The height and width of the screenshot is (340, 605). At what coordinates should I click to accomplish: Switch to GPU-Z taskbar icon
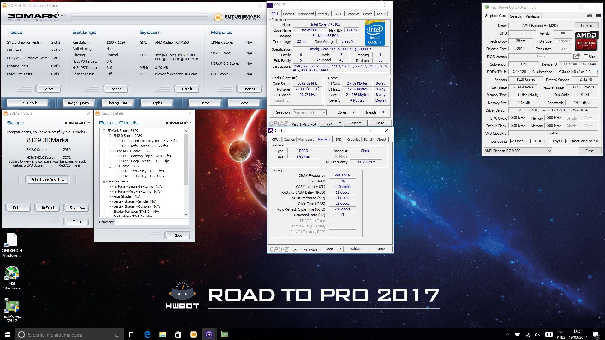point(224,335)
